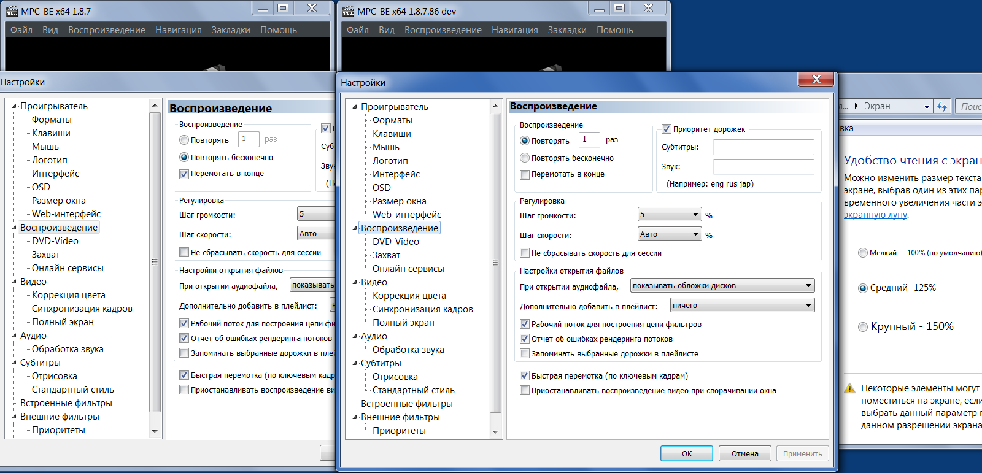The width and height of the screenshot is (982, 473).
Task: Open 'Воспроизведение' menu in the MPC-BE 1.8.7 window
Action: pos(107,30)
